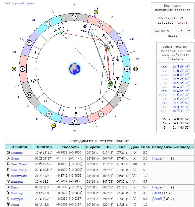The image size is (195, 207).
Task: Click the Leo sign icon near AS
Action: (23, 69)
